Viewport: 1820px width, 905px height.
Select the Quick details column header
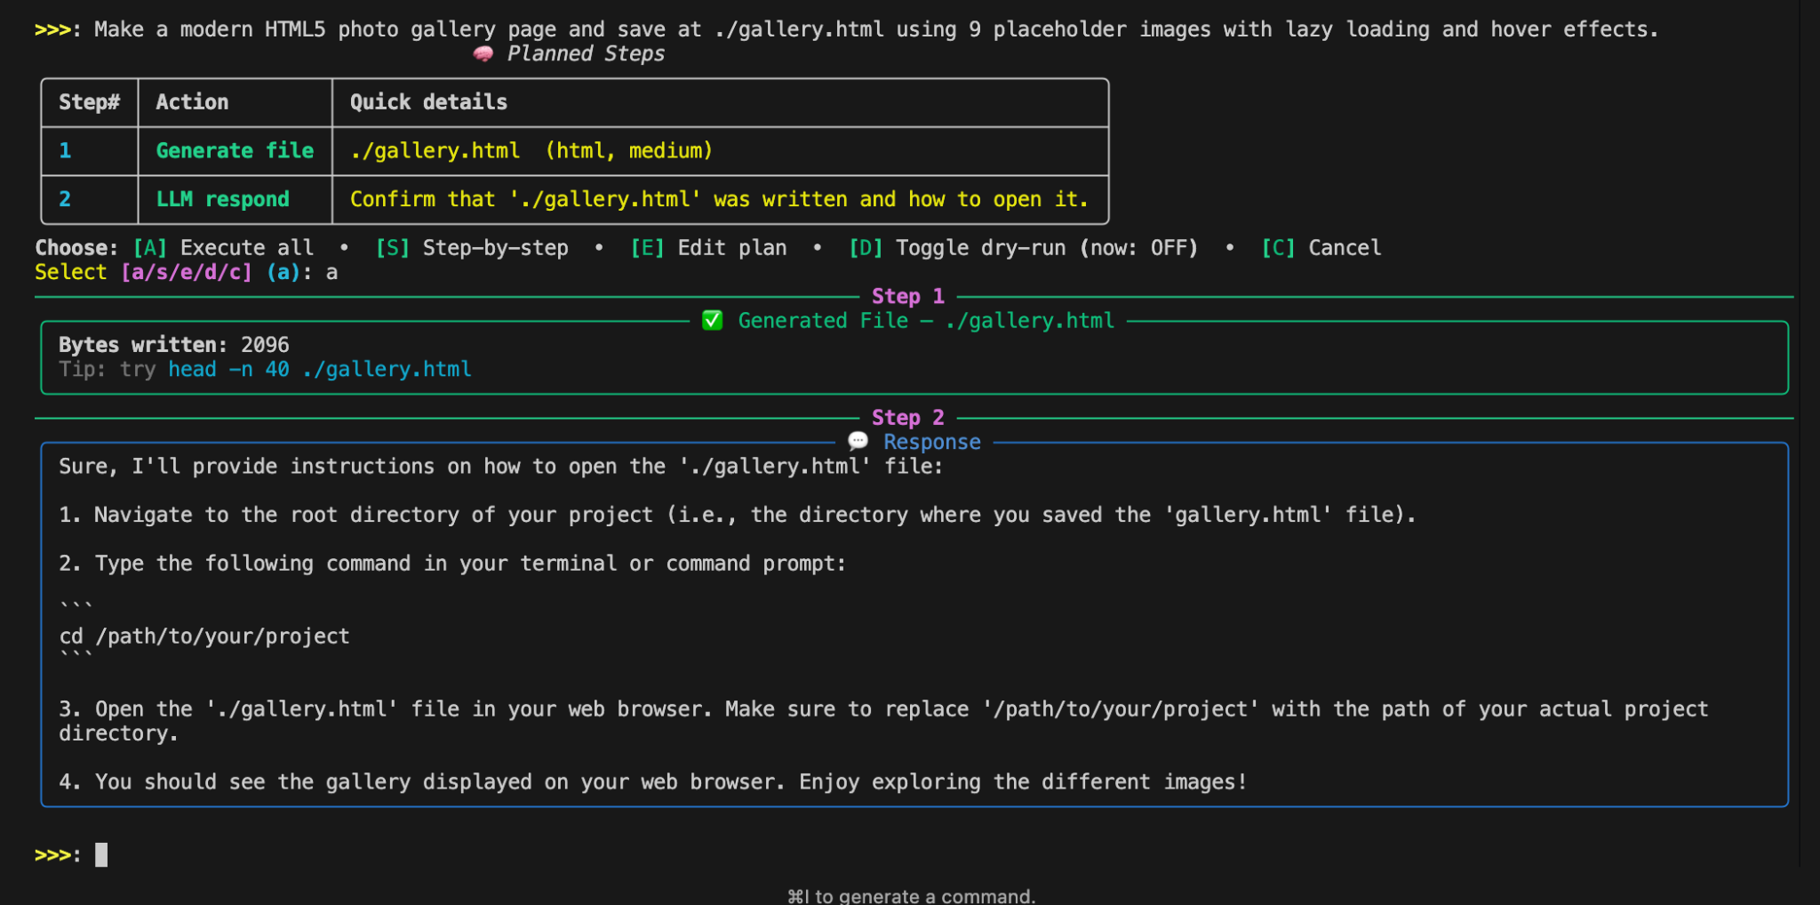[x=427, y=102]
